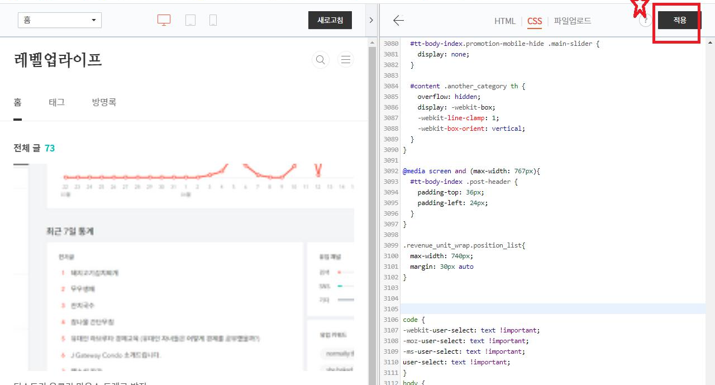
Task: Open the 파일업로드 tab
Action: tap(573, 21)
